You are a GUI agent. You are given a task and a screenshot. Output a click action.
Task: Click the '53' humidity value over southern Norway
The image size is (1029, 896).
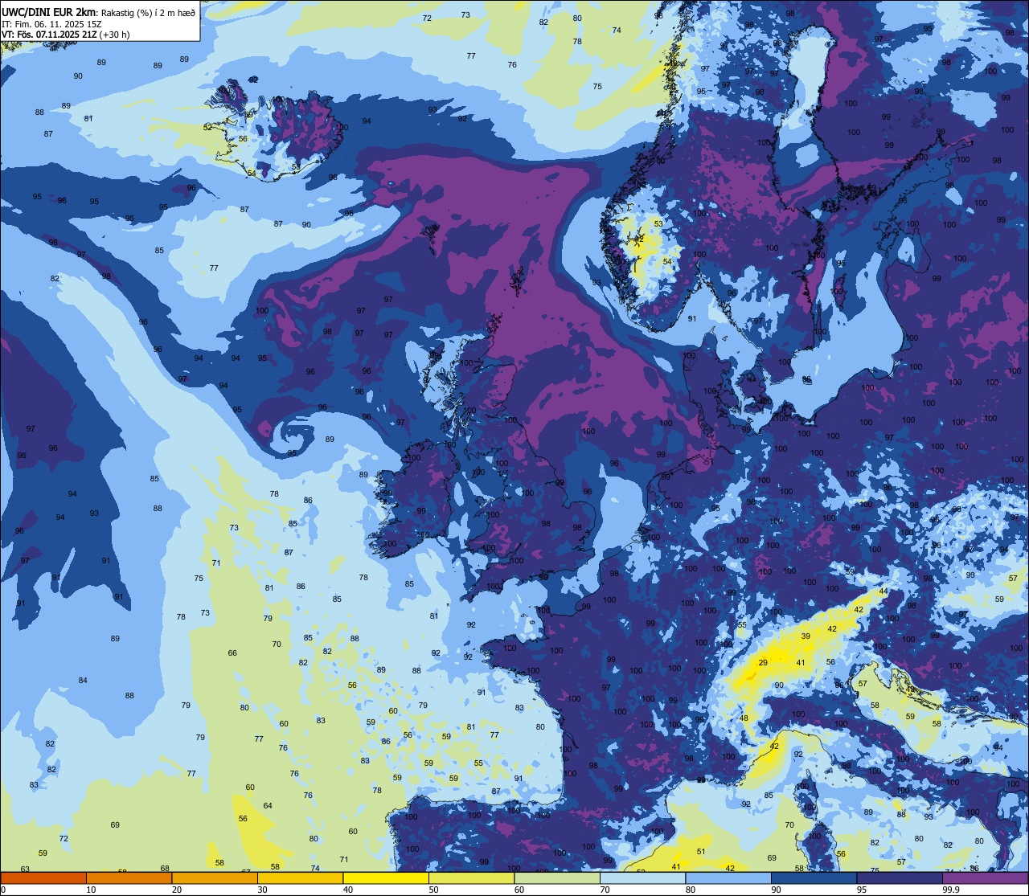[658, 224]
